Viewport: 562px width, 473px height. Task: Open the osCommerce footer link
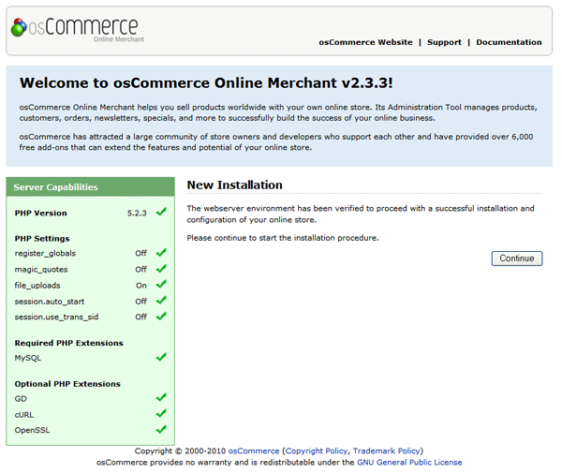click(x=254, y=451)
